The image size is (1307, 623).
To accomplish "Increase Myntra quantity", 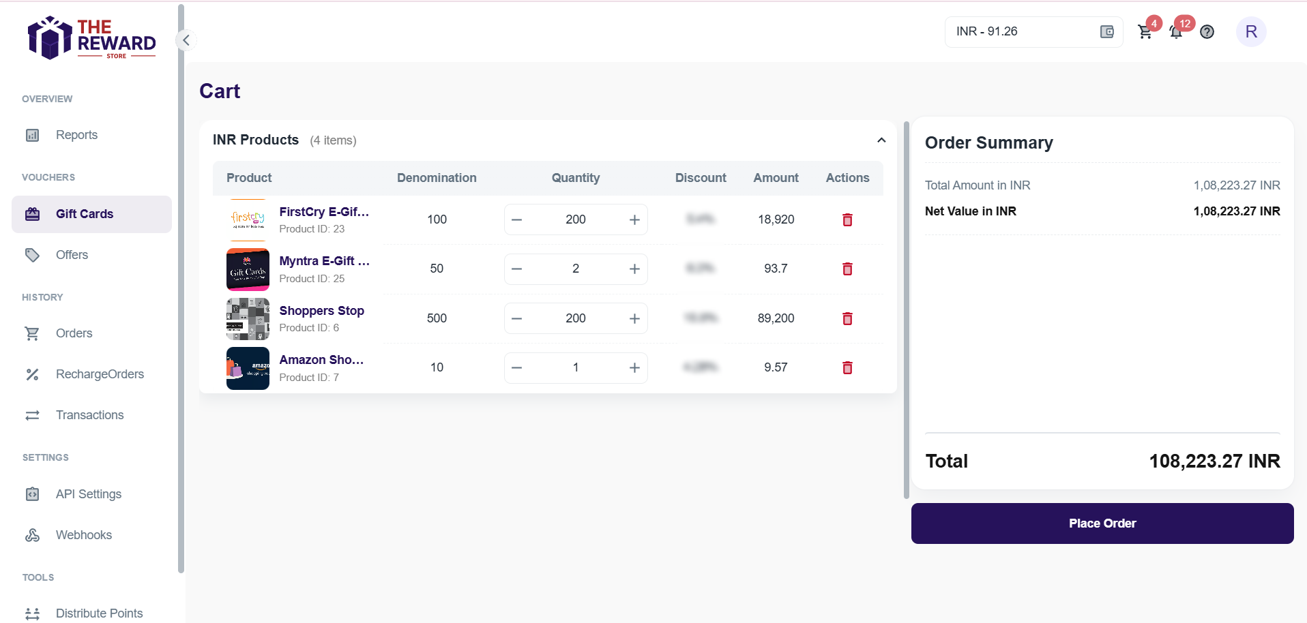I will pos(634,269).
